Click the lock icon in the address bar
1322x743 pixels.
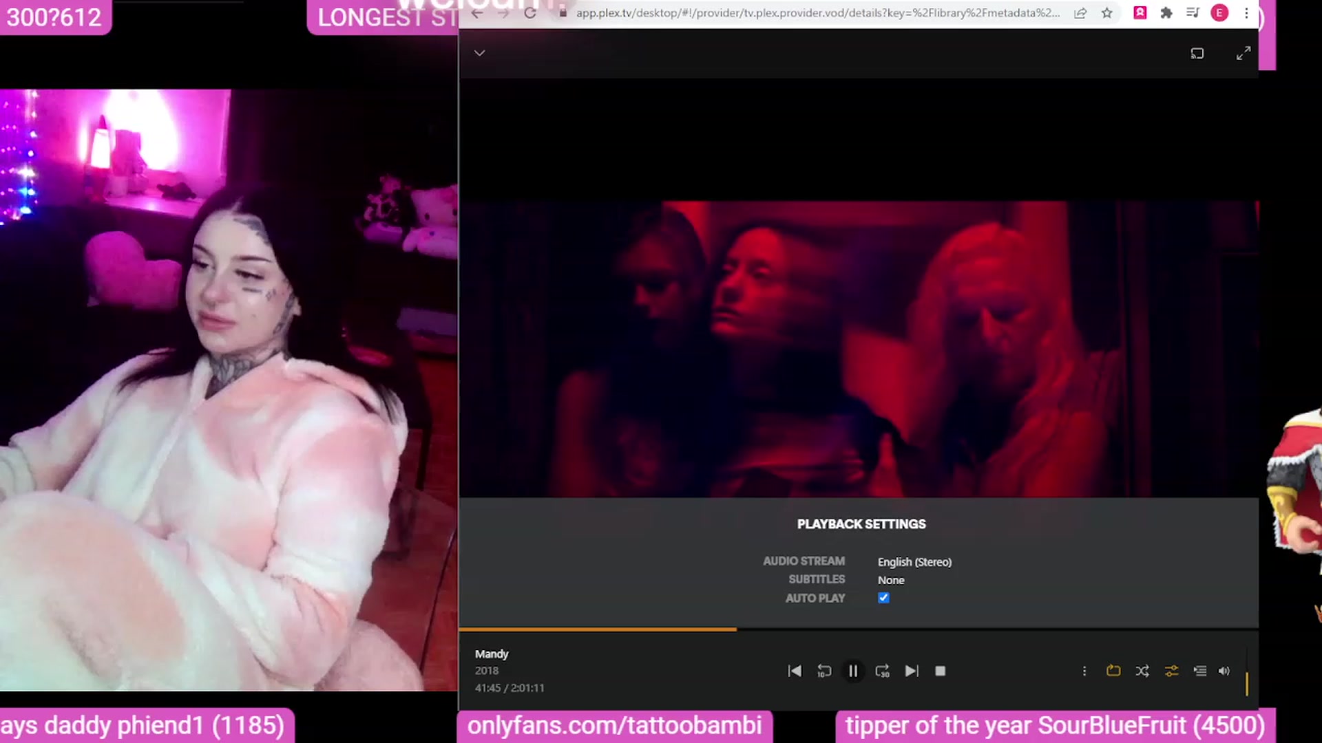tap(563, 13)
